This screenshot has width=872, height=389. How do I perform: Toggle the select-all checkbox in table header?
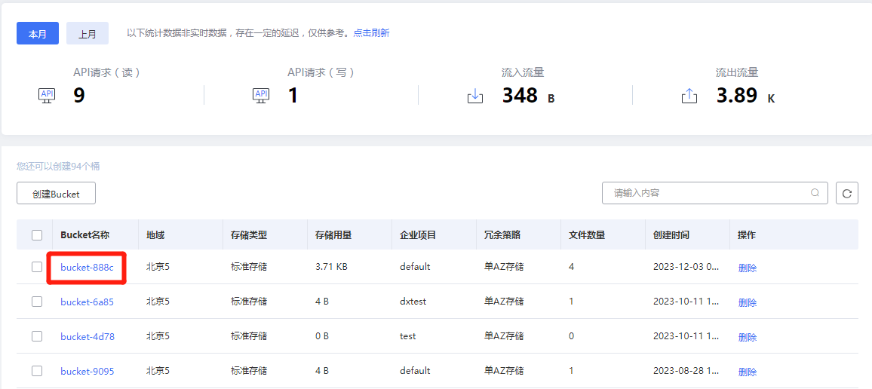coord(37,235)
